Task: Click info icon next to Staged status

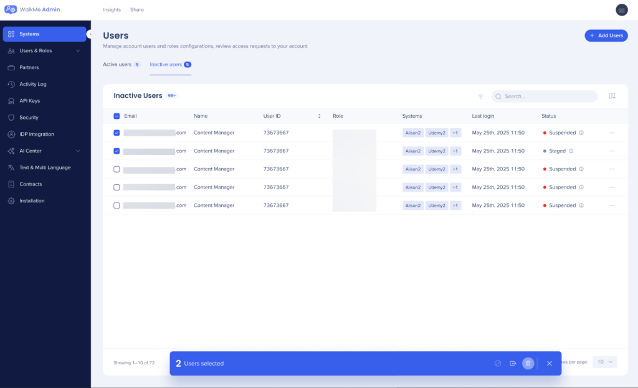Action: coord(571,151)
